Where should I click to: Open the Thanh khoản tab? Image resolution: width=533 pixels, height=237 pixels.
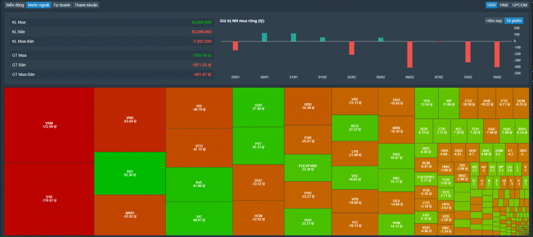pyautogui.click(x=86, y=5)
